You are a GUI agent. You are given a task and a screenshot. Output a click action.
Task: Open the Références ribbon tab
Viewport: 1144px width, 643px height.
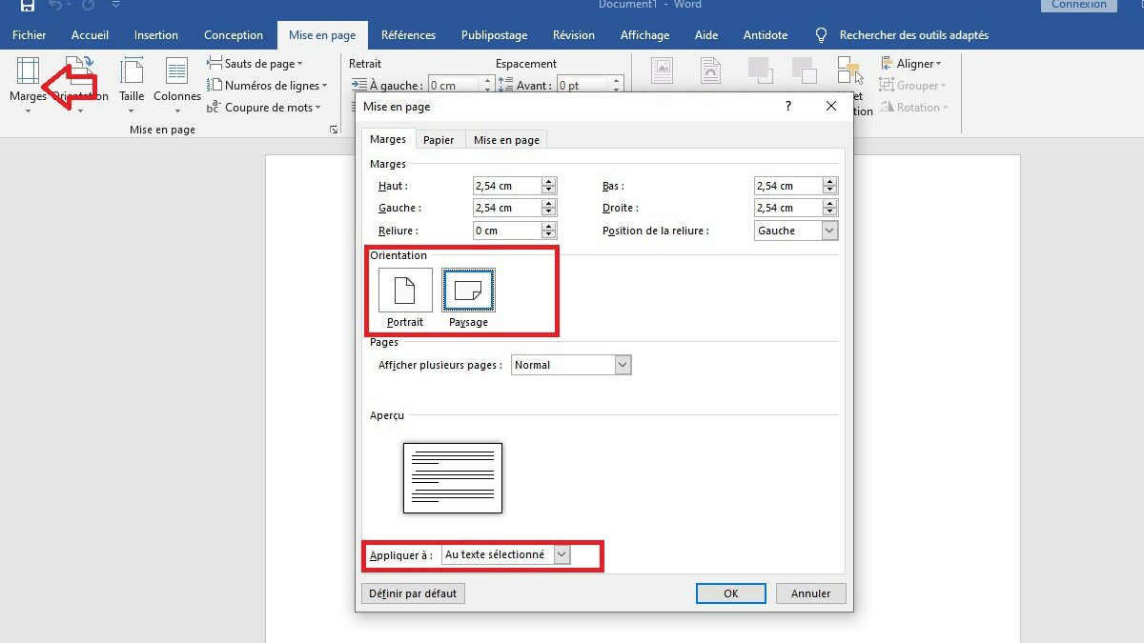408,35
